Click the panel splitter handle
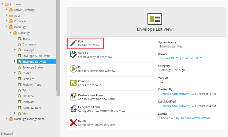 61,66
